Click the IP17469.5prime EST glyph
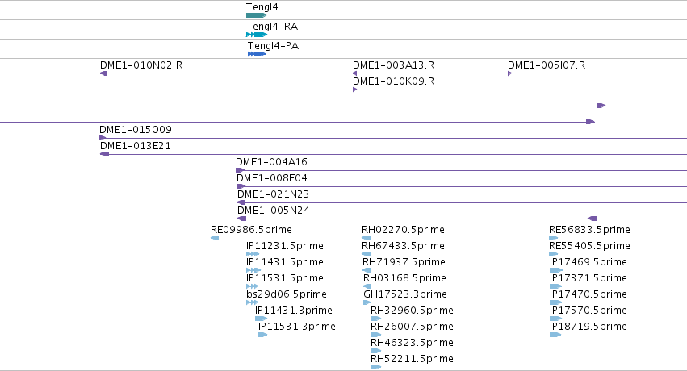 point(555,270)
